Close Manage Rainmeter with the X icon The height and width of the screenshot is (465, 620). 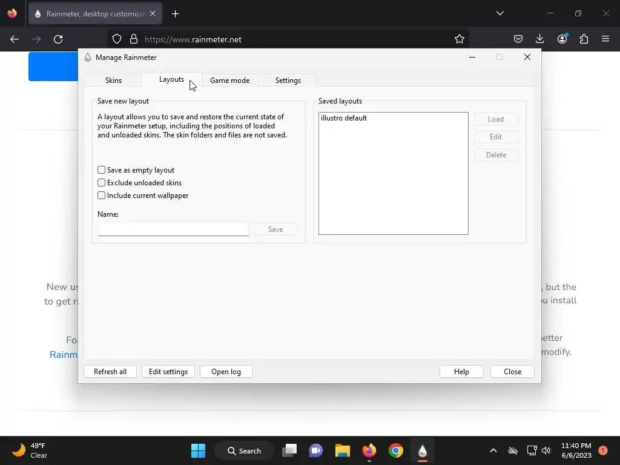[x=527, y=58]
